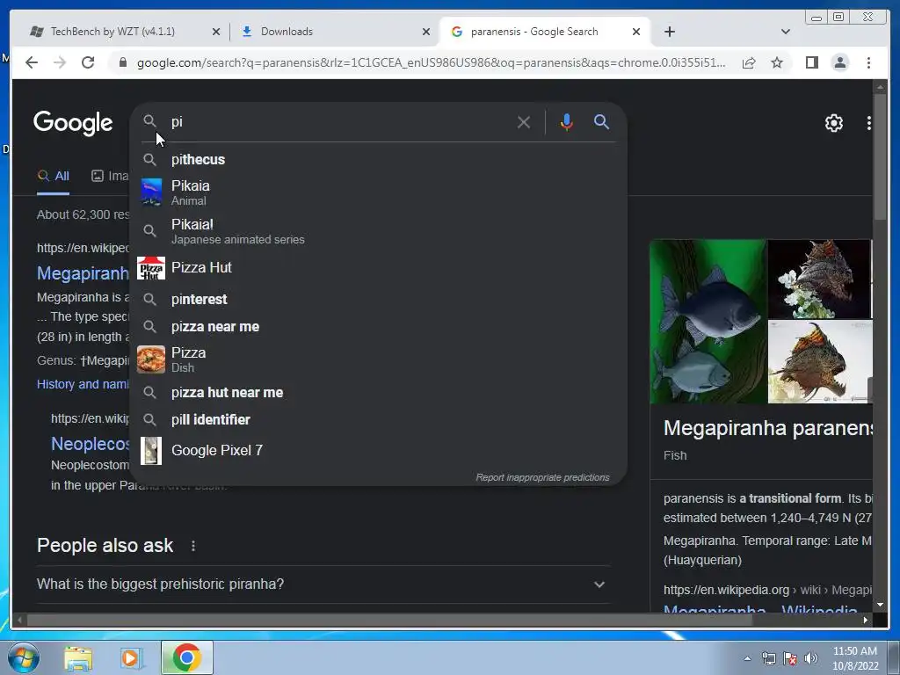
Task: Launch Windows Media Player from taskbar
Action: [x=132, y=657]
